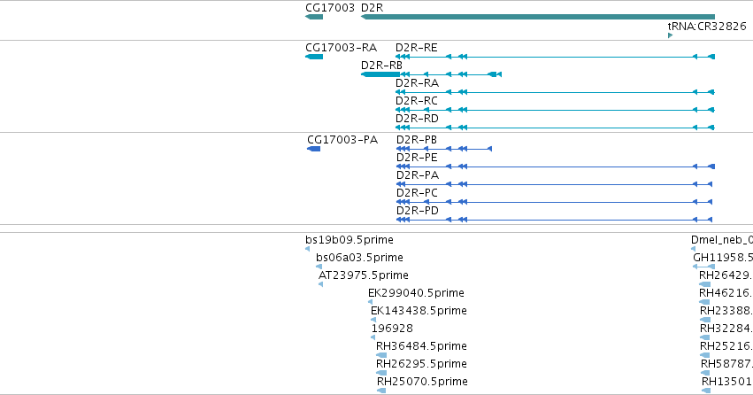Viewport: 753px width, 395px height.
Task: Select the AT23975.5prime EST label
Action: point(364,275)
